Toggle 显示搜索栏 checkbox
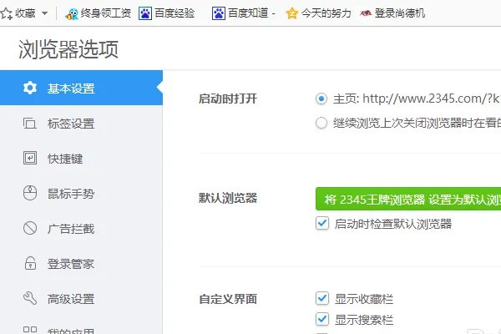Screen dimensions: 501x334 322,319
